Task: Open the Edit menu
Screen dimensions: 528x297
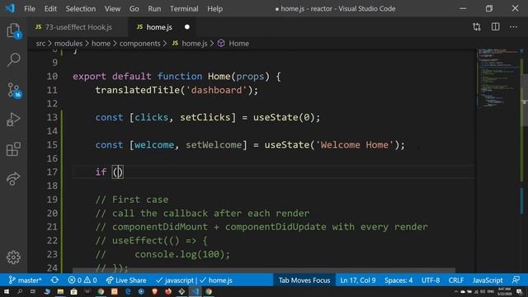Action: [x=50, y=9]
